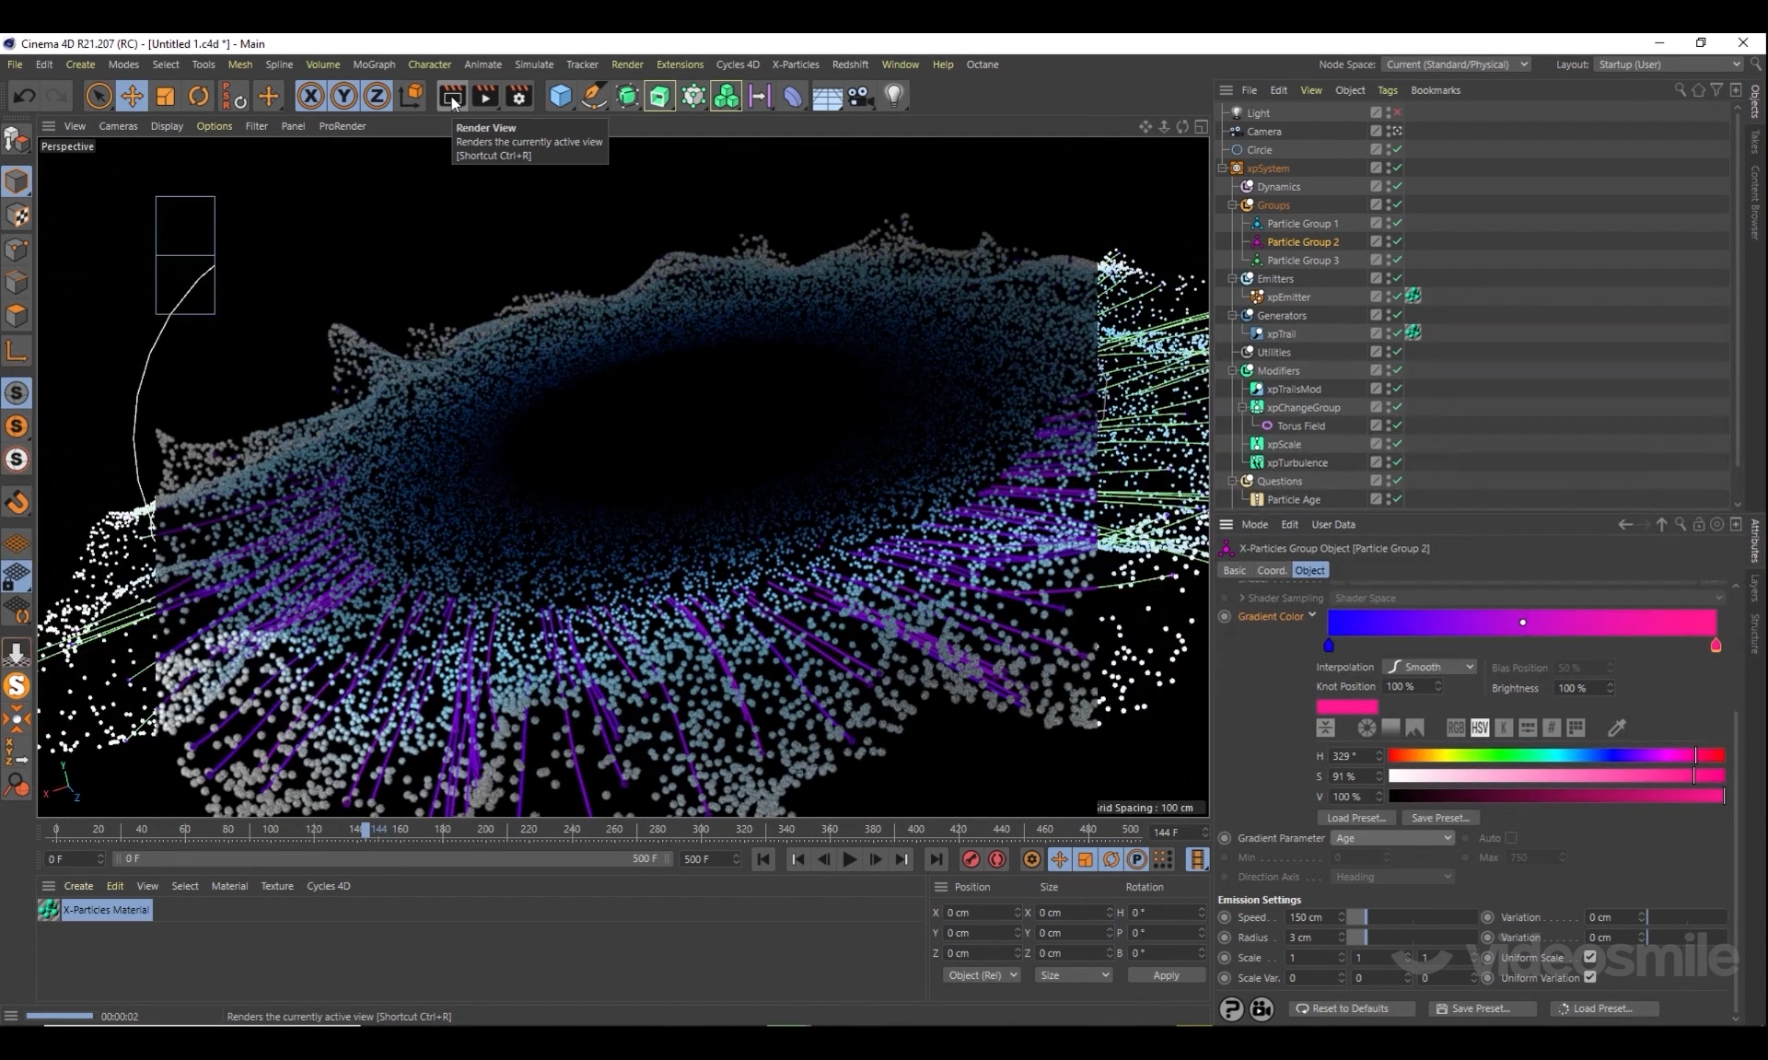Collapse the Emitters tree group

(1232, 278)
